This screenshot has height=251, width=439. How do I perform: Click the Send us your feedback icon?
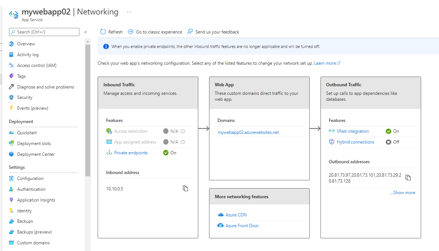(x=190, y=32)
